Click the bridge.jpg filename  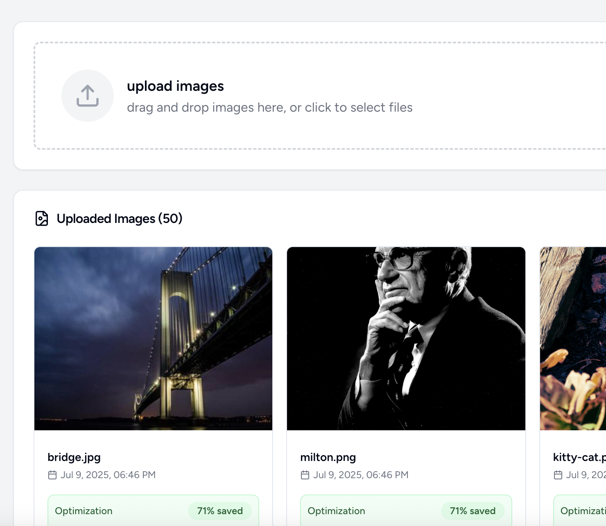click(x=74, y=457)
